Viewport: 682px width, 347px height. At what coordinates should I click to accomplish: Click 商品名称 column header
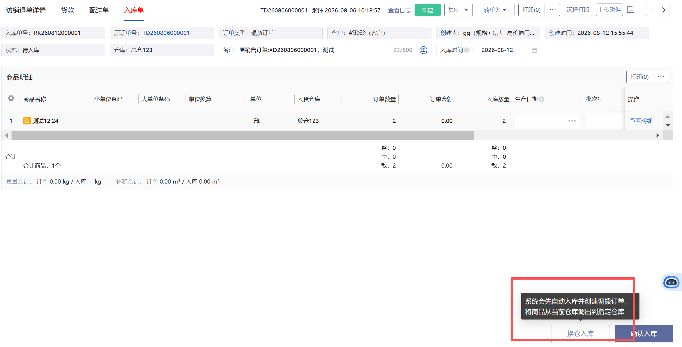tap(35, 99)
